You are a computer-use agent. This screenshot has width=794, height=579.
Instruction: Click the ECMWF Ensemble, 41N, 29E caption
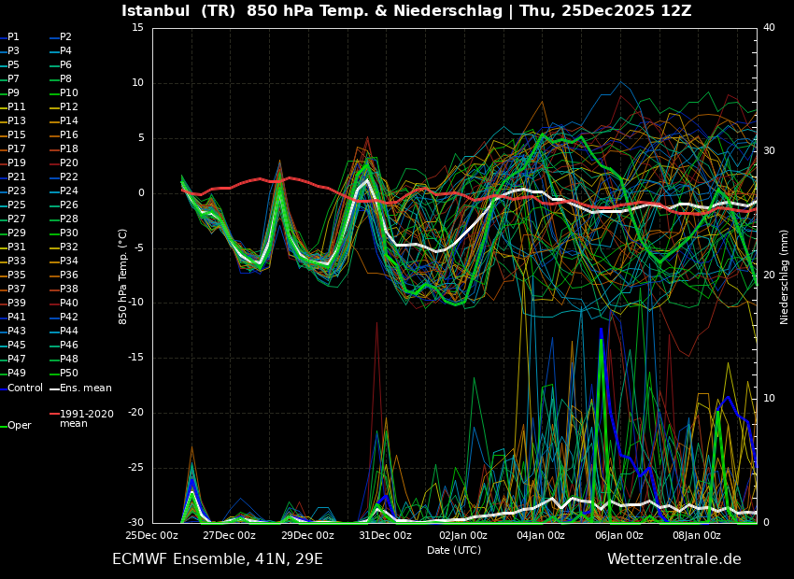pos(218,559)
